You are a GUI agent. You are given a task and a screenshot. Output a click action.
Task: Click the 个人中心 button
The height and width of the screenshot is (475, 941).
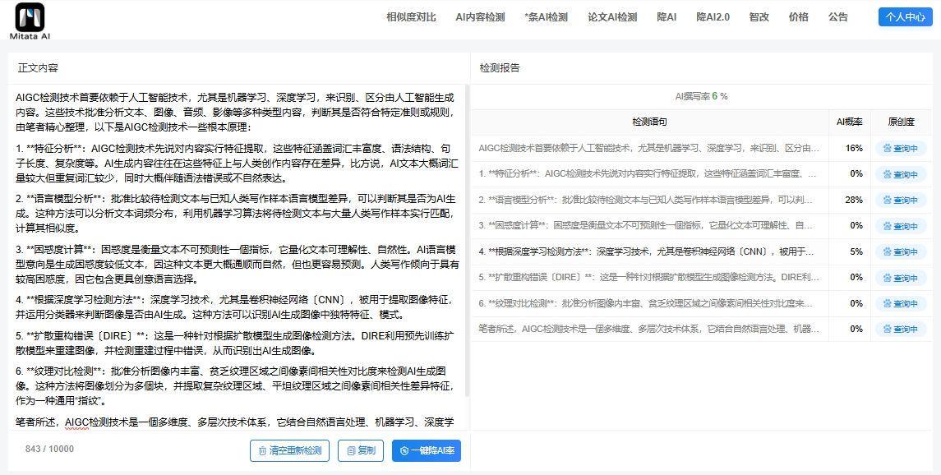pyautogui.click(x=905, y=17)
